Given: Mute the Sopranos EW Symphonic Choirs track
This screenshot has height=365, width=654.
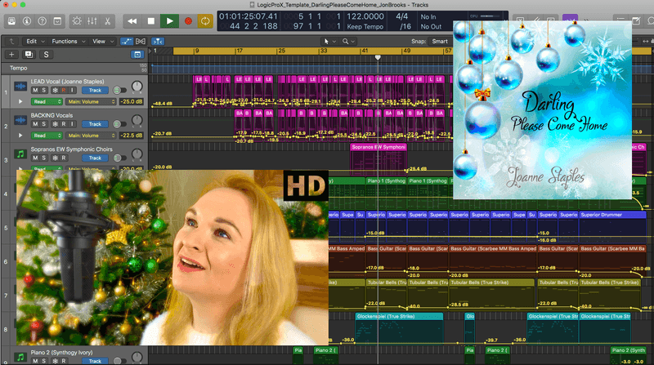Looking at the screenshot, I should point(35,158).
